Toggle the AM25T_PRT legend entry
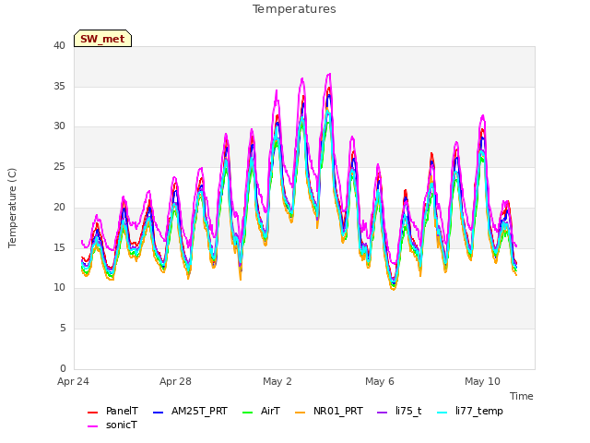The image size is (590, 443). click(191, 411)
